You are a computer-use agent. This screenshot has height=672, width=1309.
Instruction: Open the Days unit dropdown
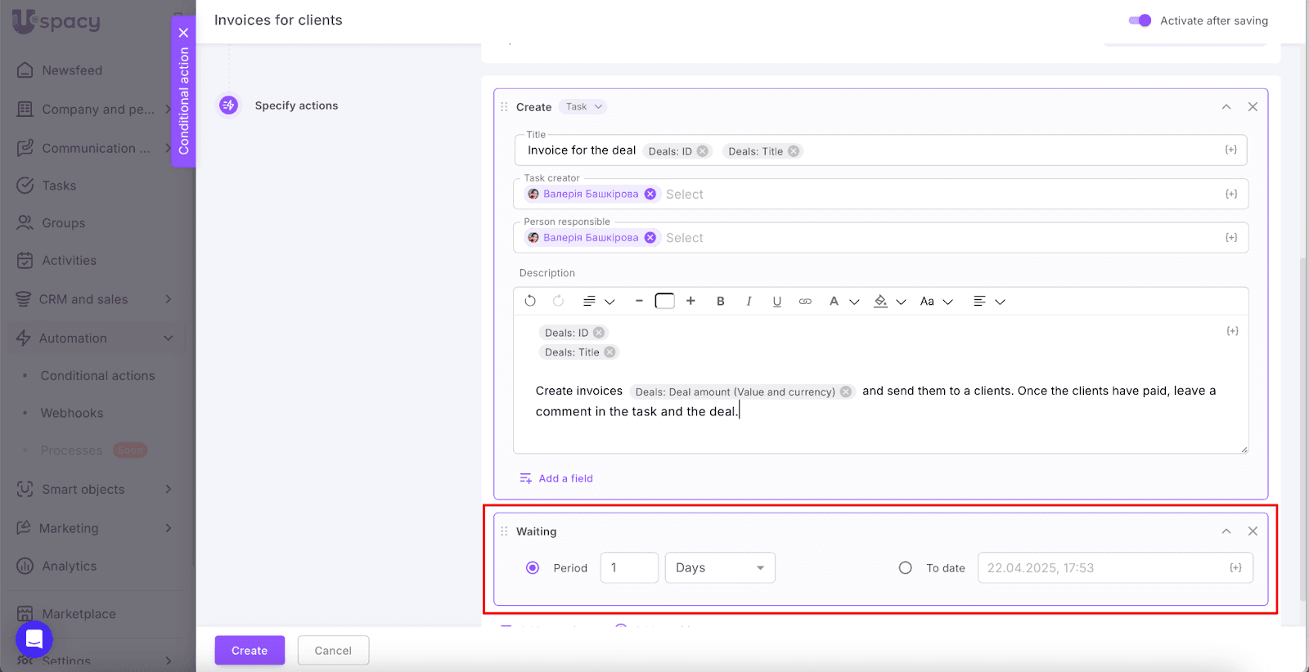point(720,568)
